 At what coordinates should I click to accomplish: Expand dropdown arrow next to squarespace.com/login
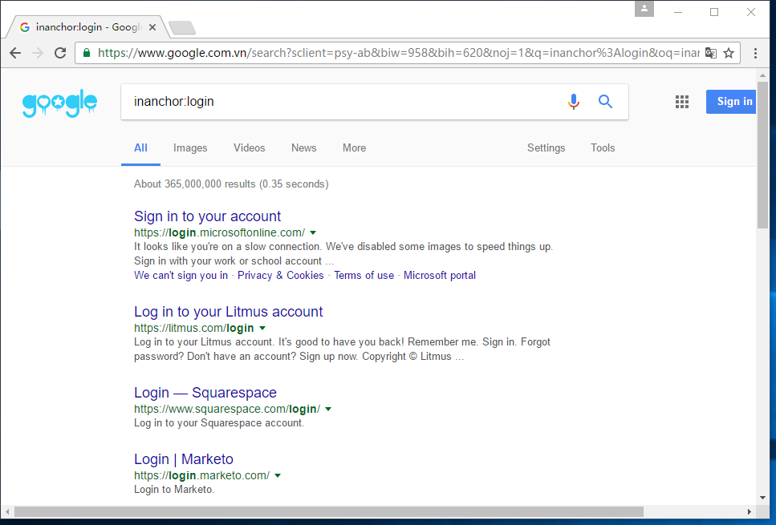pyautogui.click(x=328, y=410)
